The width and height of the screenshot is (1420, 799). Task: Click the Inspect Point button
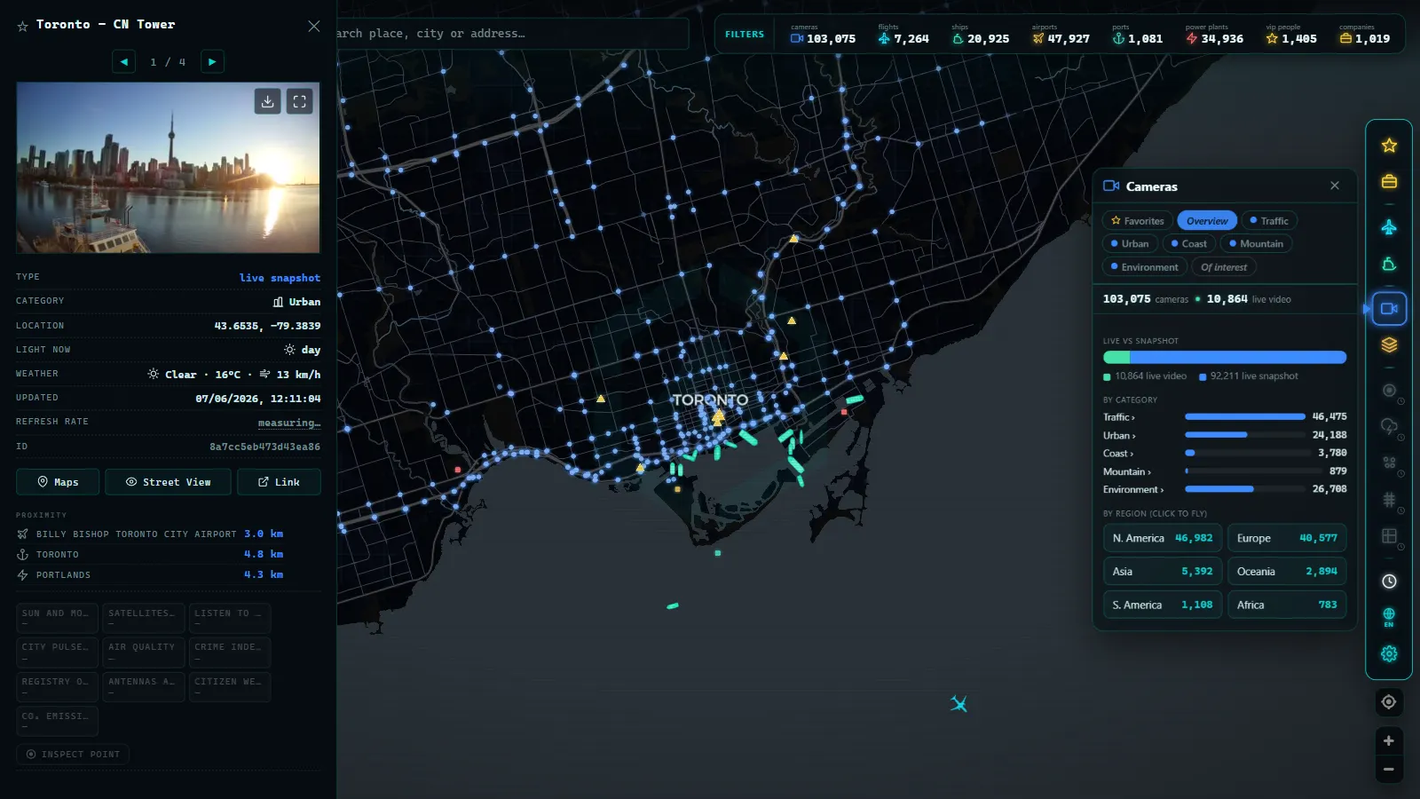73,755
